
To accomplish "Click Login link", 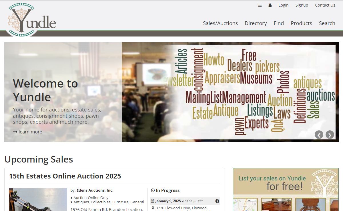I will point(284,5).
